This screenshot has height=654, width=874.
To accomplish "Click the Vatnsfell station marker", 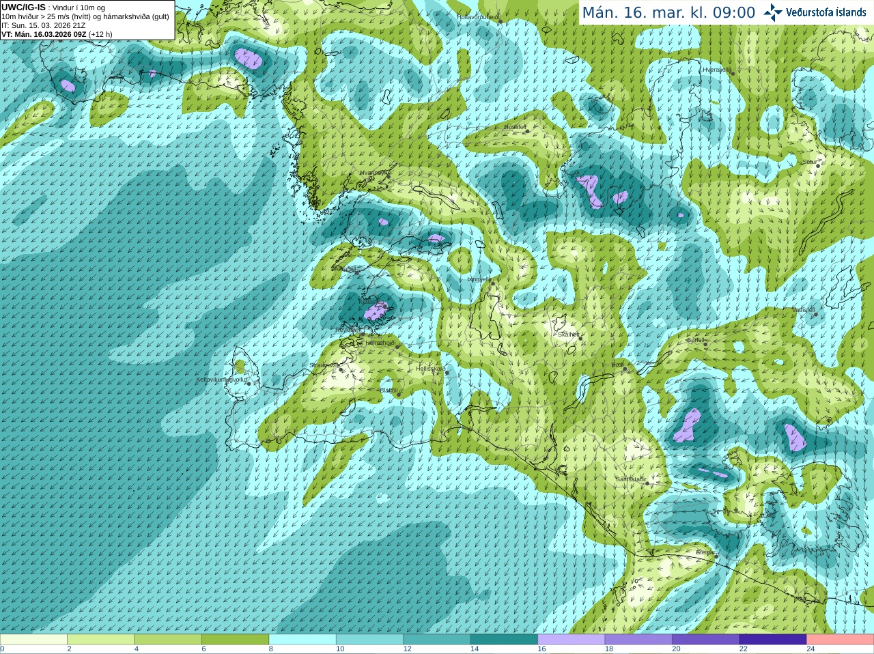I will [x=816, y=315].
